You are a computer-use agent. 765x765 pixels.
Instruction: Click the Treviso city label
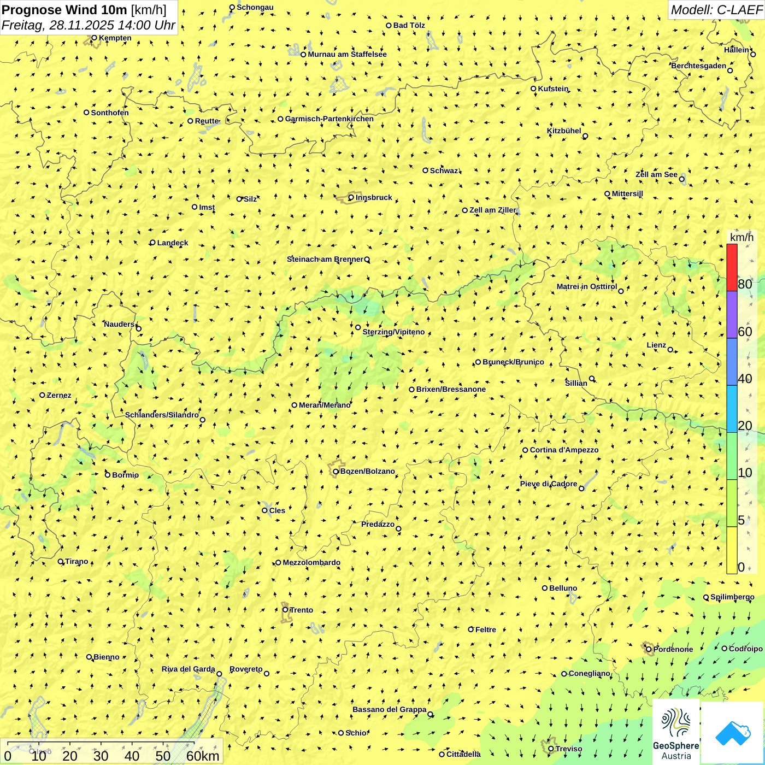pos(569,749)
